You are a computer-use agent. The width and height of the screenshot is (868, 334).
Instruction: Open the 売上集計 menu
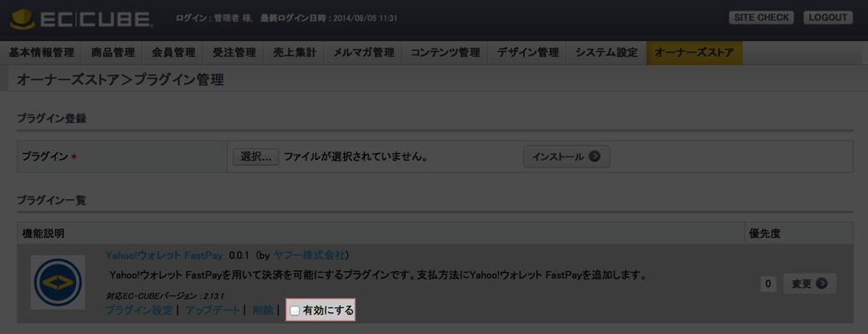pos(295,54)
